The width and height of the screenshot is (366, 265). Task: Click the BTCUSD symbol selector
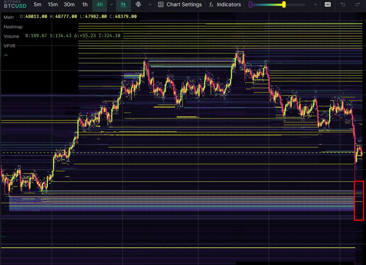[x=15, y=6]
